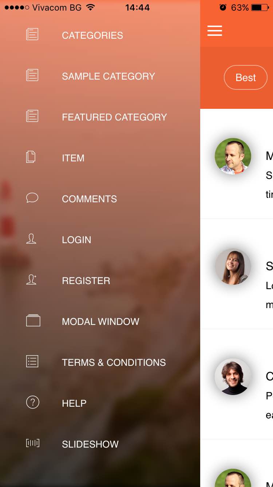Click the Modal Window stacked-window icon
Viewport: 273px width, 487px height.
point(33,321)
